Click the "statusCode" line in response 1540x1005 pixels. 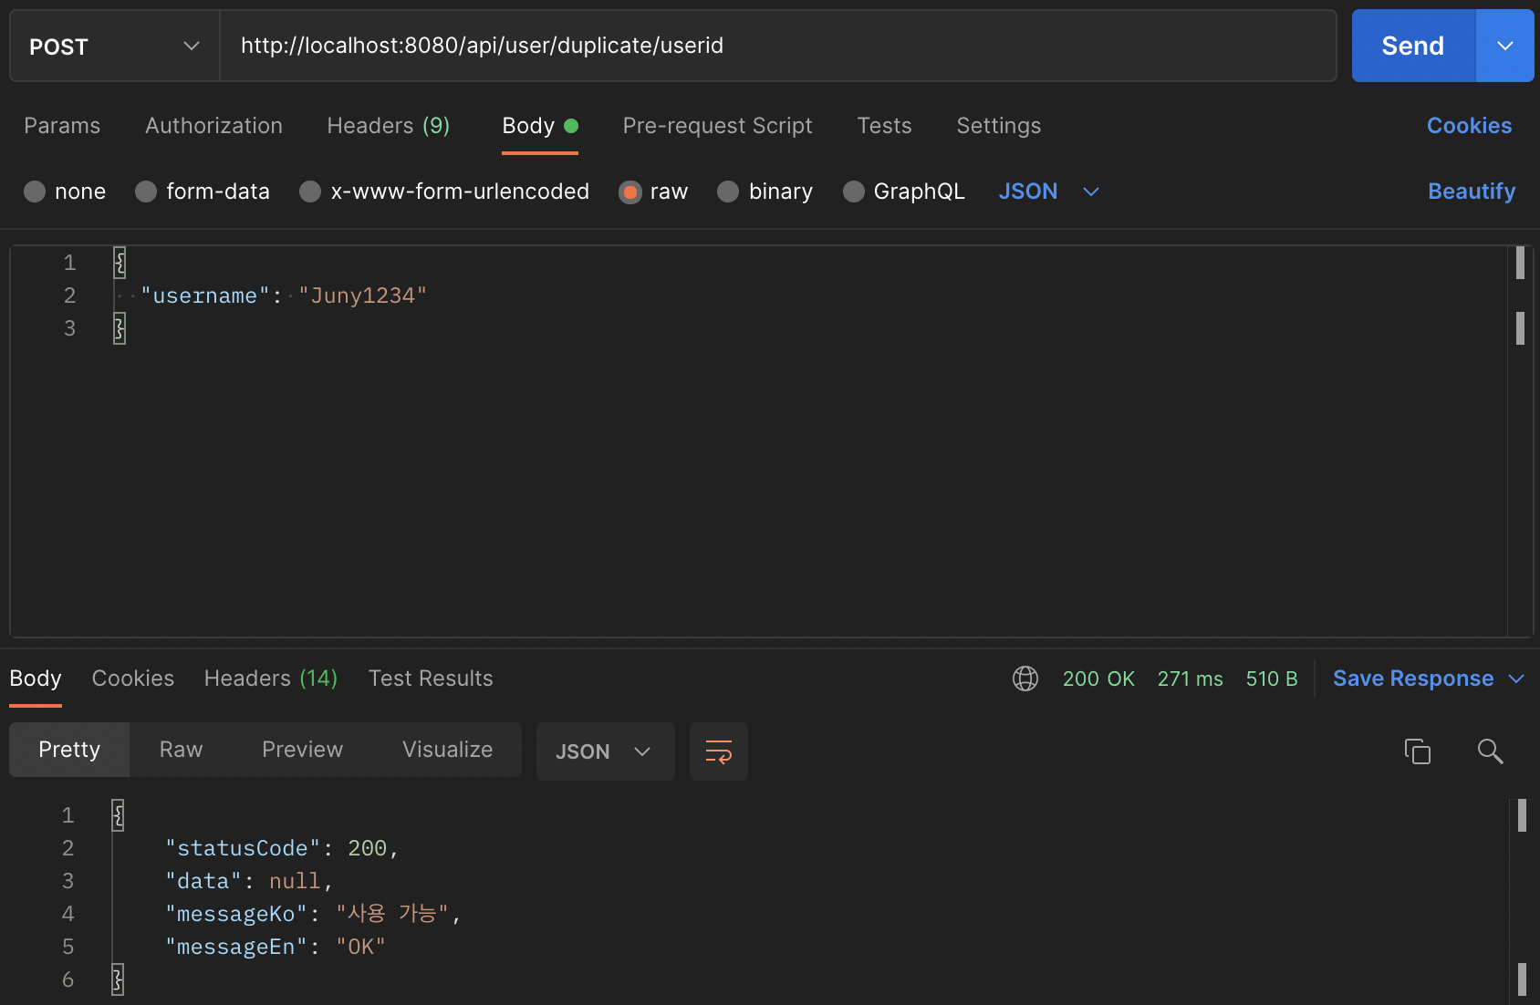tap(282, 848)
